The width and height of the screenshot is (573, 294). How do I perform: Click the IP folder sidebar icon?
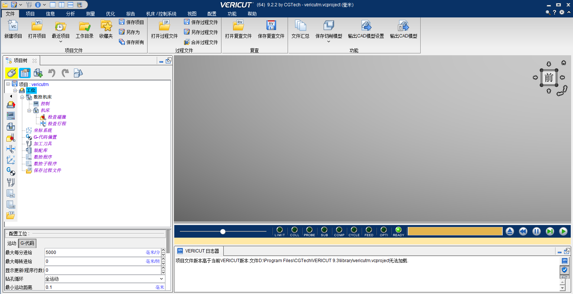(11, 215)
